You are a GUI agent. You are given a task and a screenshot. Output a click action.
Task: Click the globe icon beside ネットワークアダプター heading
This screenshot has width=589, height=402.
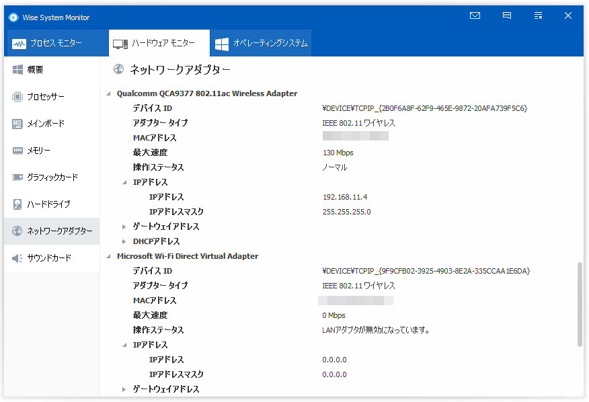click(x=119, y=69)
